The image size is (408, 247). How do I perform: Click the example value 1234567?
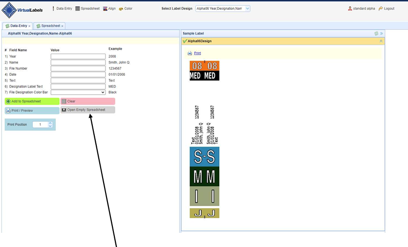click(115, 68)
